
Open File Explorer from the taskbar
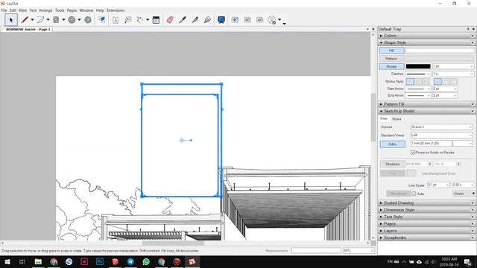pos(38,261)
